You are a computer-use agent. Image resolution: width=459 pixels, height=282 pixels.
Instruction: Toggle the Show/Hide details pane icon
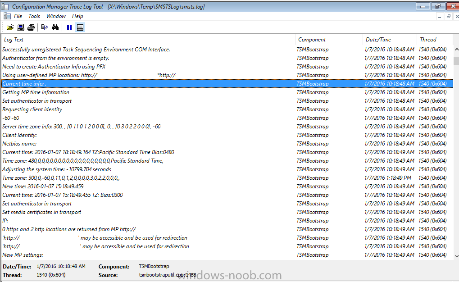pyautogui.click(x=80, y=27)
